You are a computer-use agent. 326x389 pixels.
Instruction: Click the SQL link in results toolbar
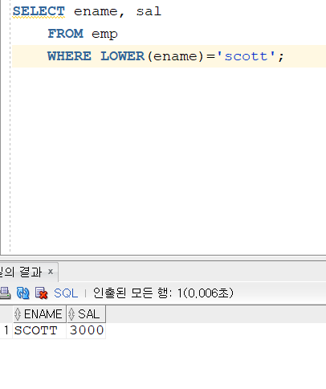tap(66, 293)
